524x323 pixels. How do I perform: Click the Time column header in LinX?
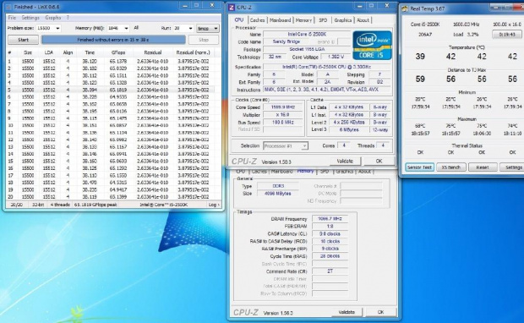90,52
